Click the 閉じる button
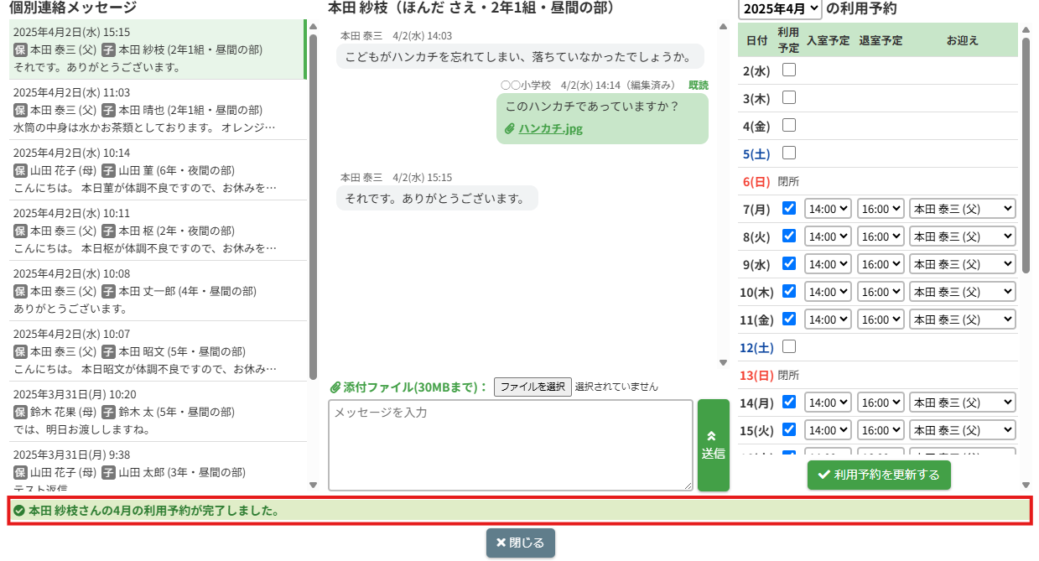1039x561 pixels. (520, 543)
